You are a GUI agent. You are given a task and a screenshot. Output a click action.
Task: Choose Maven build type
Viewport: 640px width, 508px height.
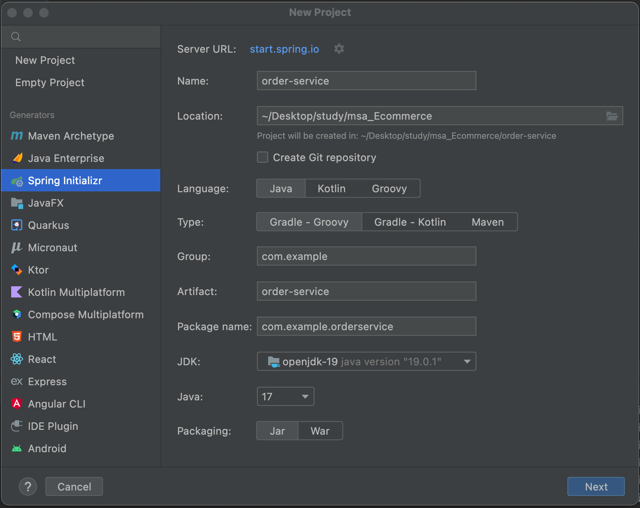click(488, 222)
